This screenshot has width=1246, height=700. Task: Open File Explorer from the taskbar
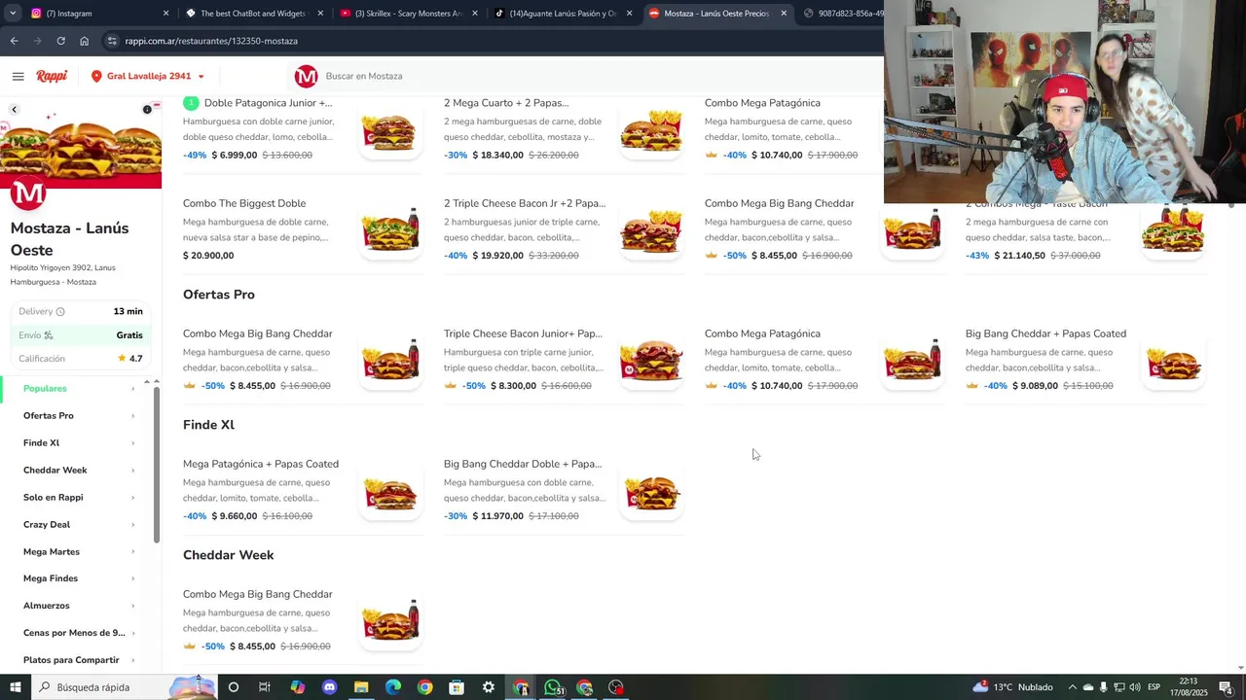point(361,687)
